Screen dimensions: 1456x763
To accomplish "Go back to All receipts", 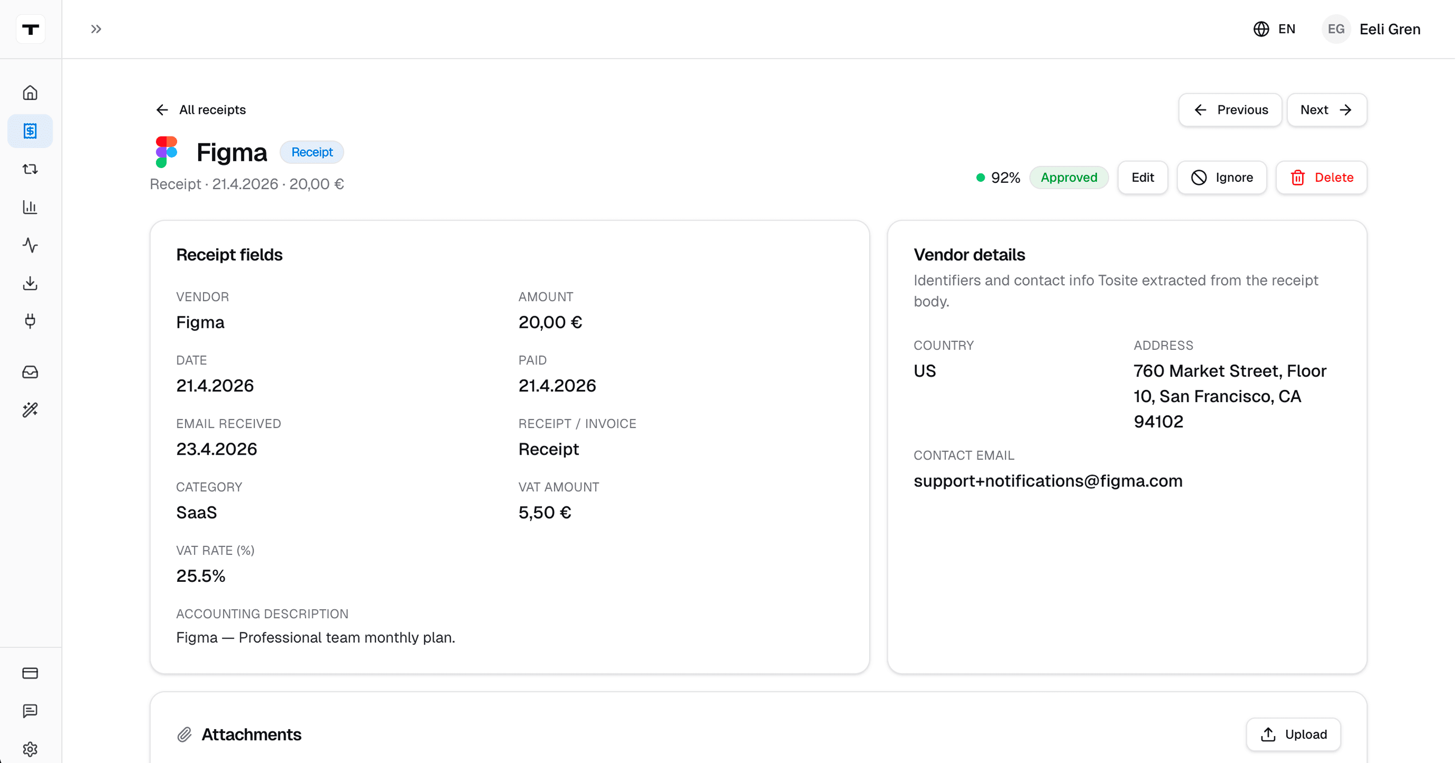I will [201, 110].
